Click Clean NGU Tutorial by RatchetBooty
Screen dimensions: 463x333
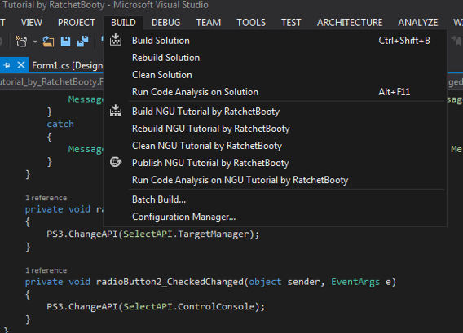click(x=275, y=146)
